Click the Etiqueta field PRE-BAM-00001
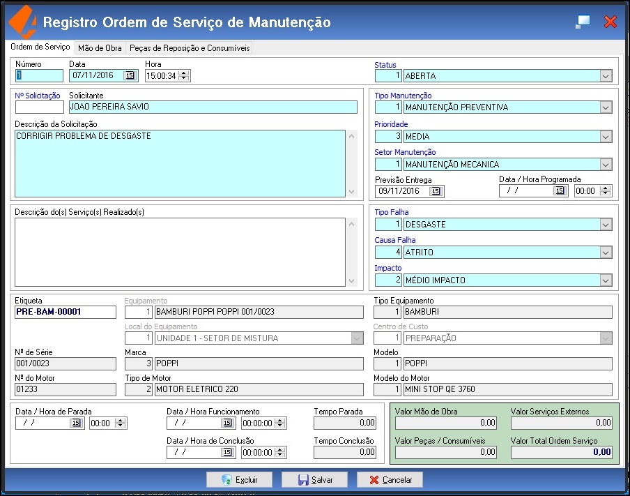The image size is (630, 496). point(66,312)
